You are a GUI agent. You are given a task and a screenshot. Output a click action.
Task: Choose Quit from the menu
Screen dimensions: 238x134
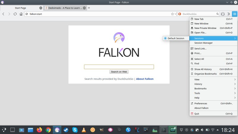213,114
